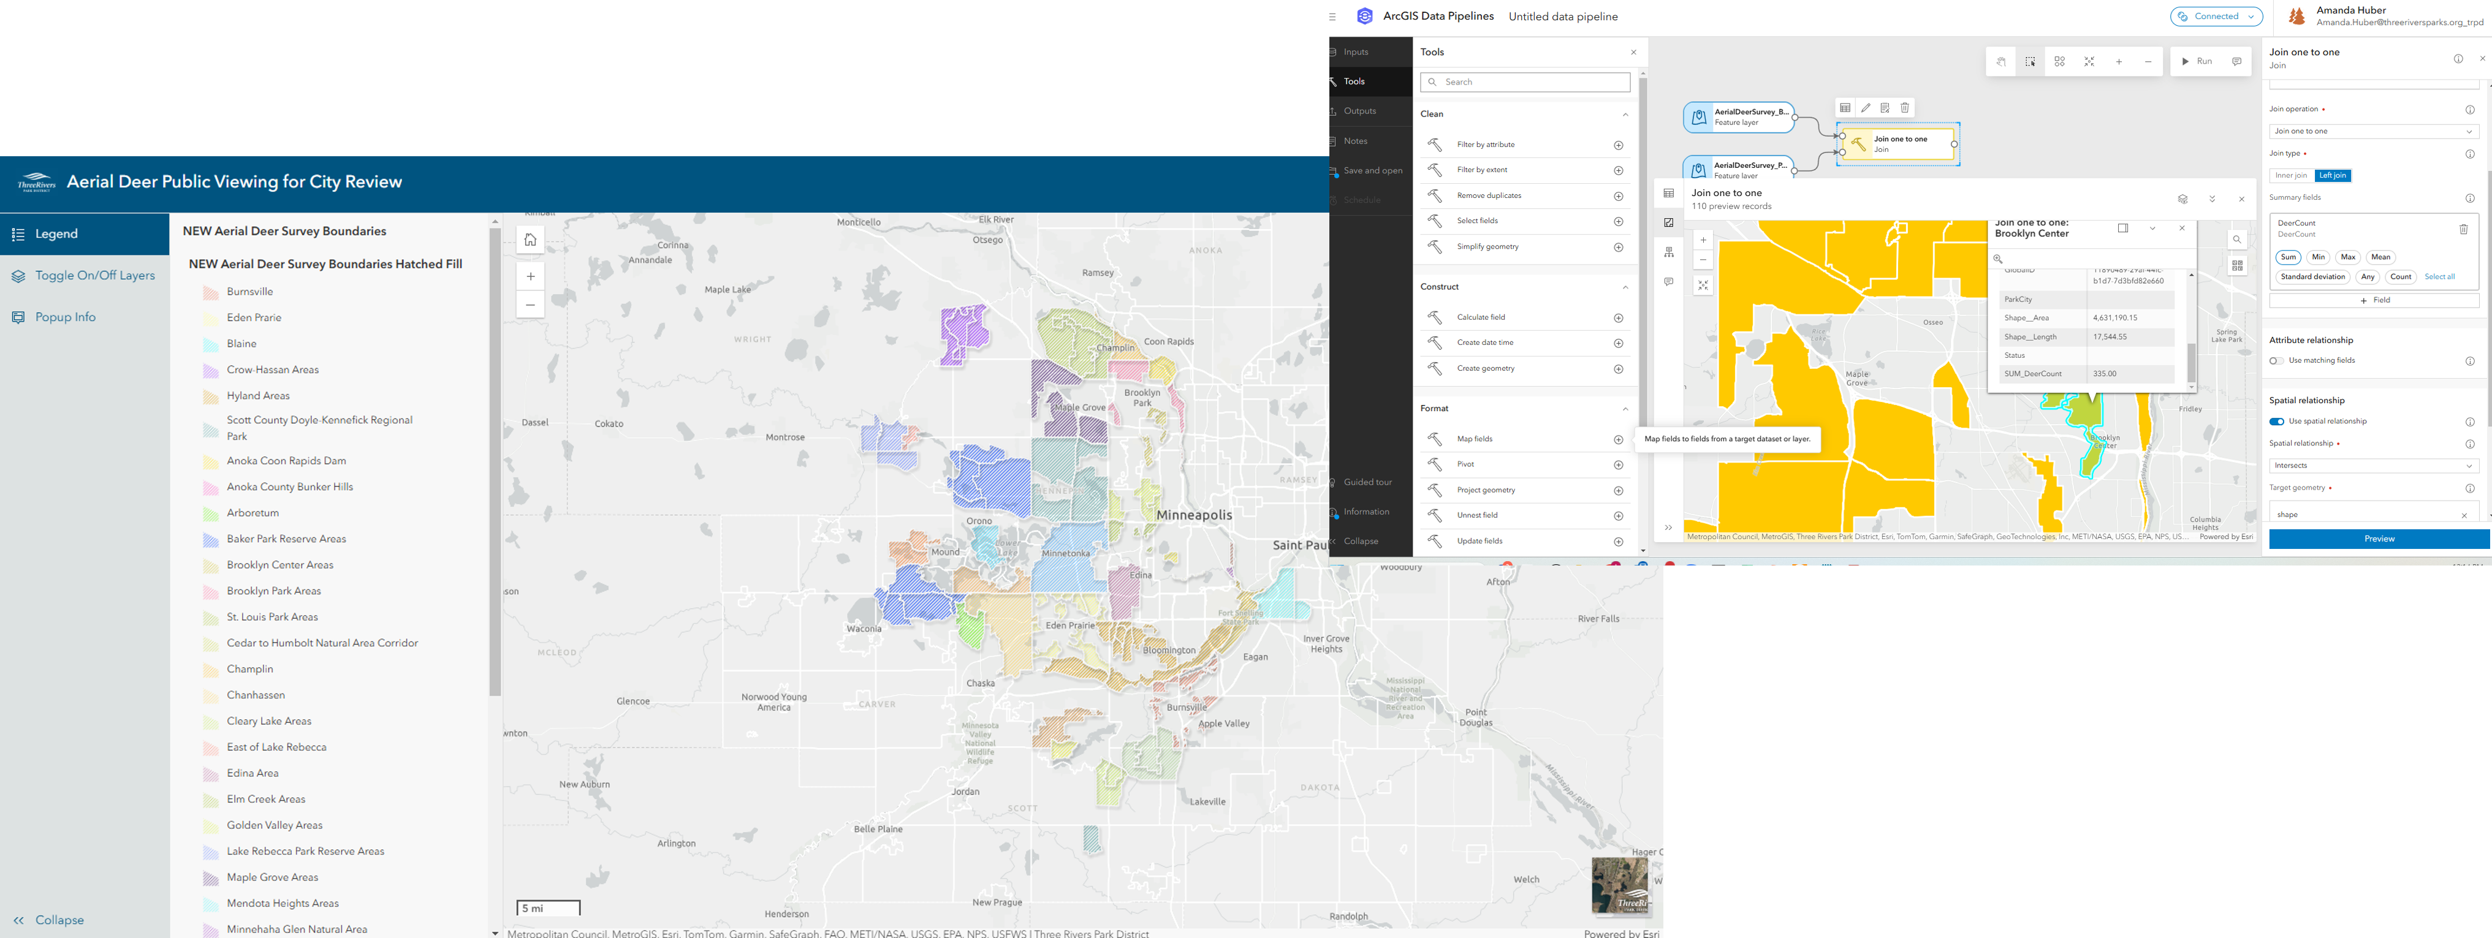Collapse the preview panel with double chevron
The height and width of the screenshot is (938, 2492).
[x=2213, y=199]
